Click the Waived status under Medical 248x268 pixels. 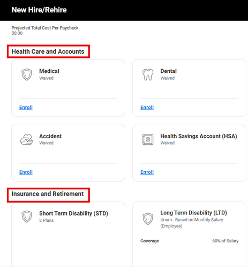tap(46, 78)
